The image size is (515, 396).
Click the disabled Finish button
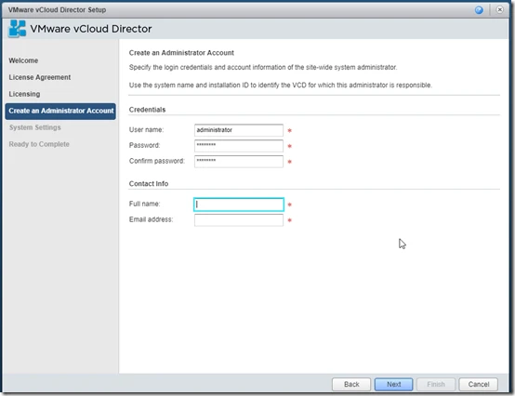pyautogui.click(x=436, y=384)
